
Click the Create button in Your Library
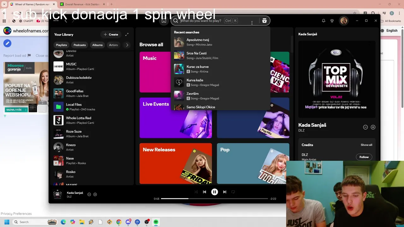tap(111, 34)
